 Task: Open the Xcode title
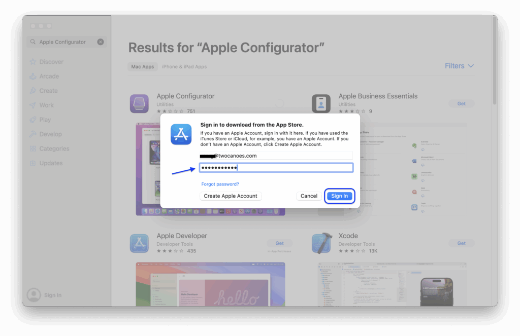[348, 236]
